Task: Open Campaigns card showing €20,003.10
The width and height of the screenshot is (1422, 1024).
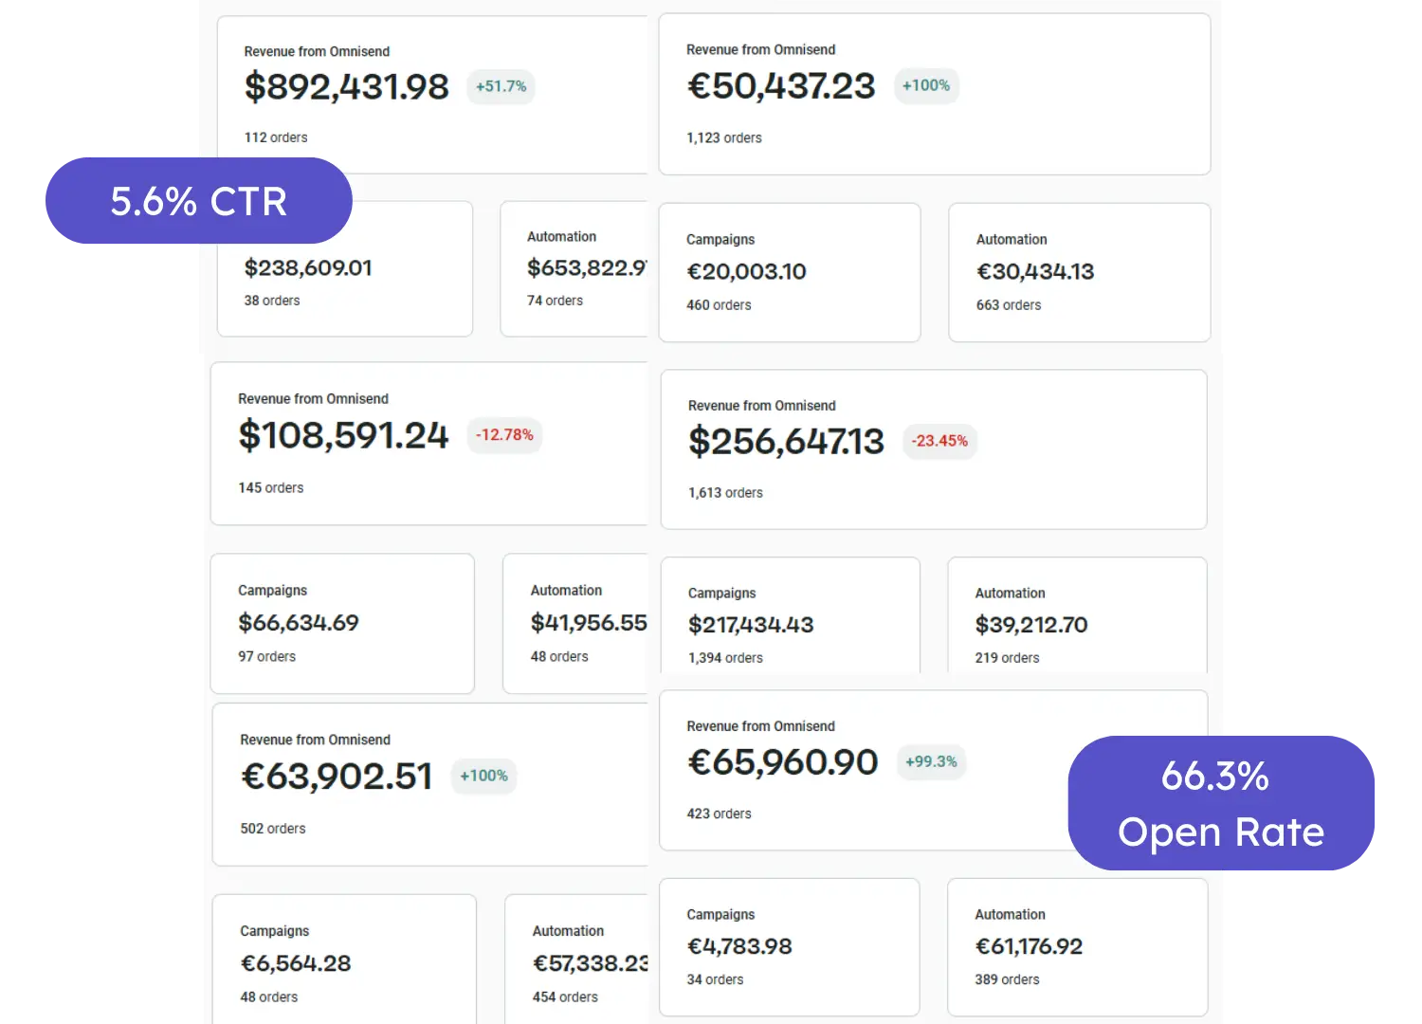Action: coord(790,272)
